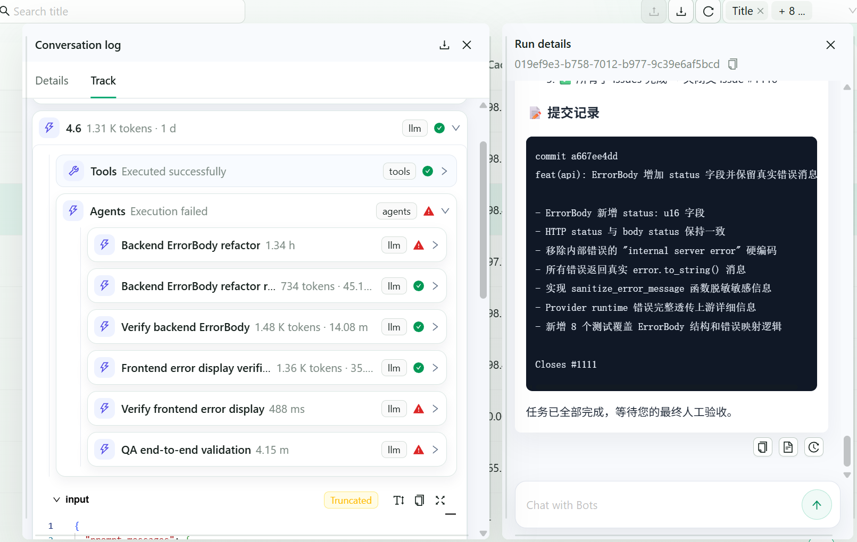Click the commit a667ee4dd line
857x542 pixels.
(577, 156)
